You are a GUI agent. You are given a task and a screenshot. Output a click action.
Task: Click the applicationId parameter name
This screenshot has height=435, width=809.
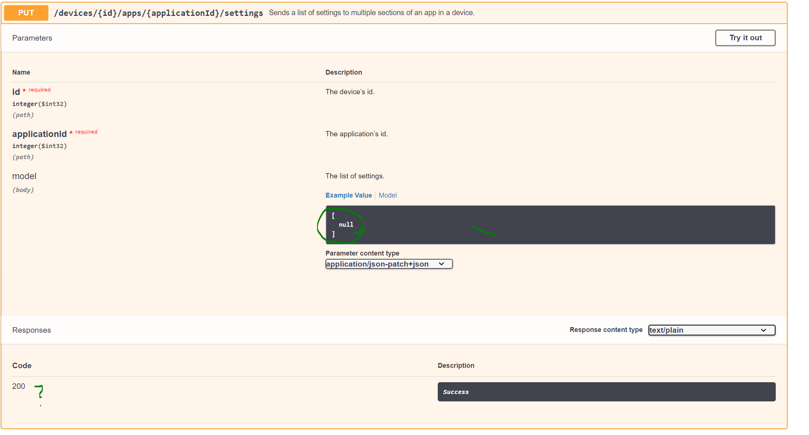(40, 134)
